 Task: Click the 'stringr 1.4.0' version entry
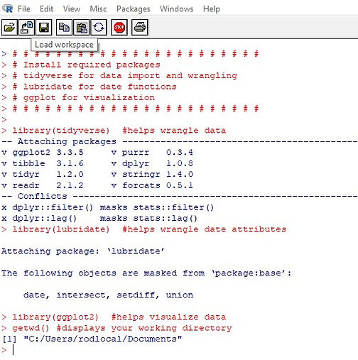coord(158,174)
